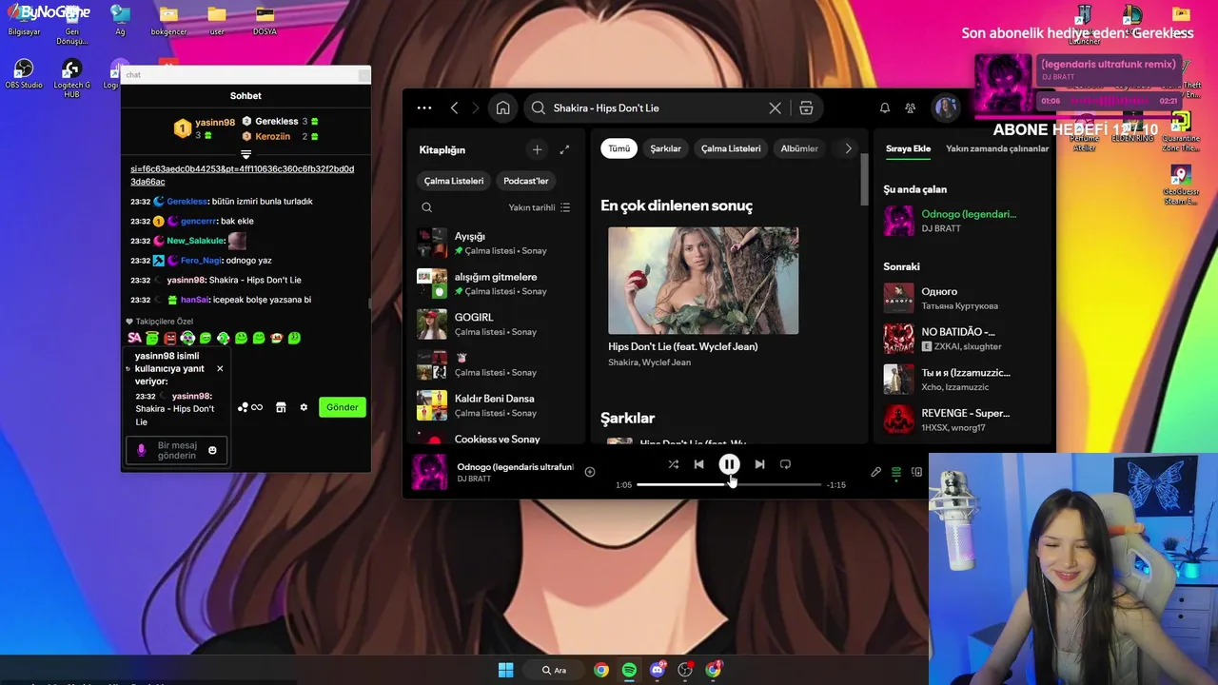This screenshot has width=1218, height=685.
Task: Click the purple microphone icon in chat
Action: click(142, 450)
